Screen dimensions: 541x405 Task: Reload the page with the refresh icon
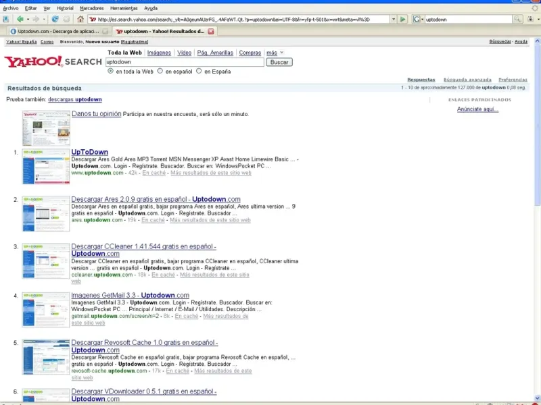[55, 20]
